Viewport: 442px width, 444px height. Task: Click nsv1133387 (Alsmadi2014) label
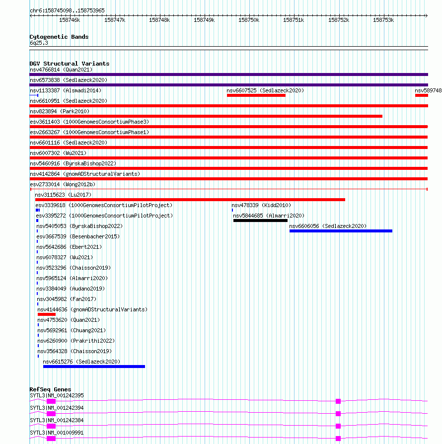pyautogui.click(x=66, y=90)
